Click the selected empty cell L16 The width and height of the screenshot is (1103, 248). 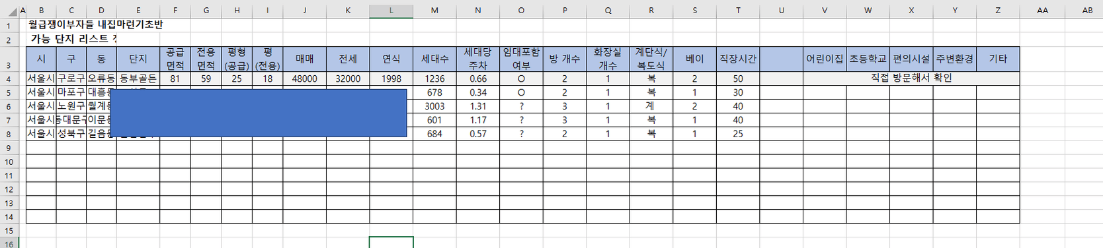(x=391, y=243)
